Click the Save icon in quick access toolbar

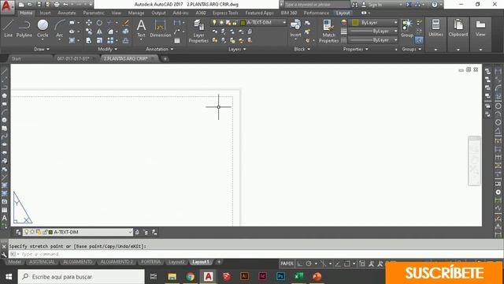[x=39, y=5]
